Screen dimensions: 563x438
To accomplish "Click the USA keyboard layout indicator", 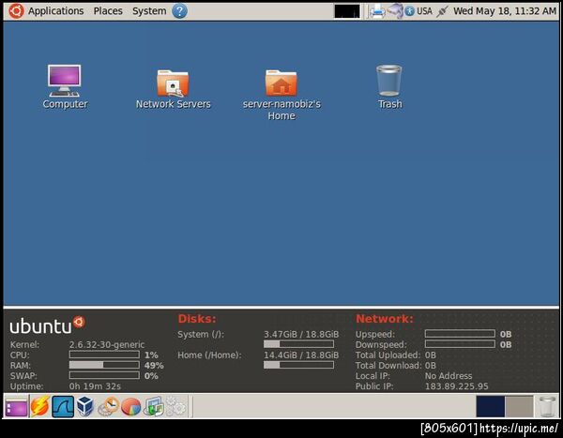I will pos(424,11).
